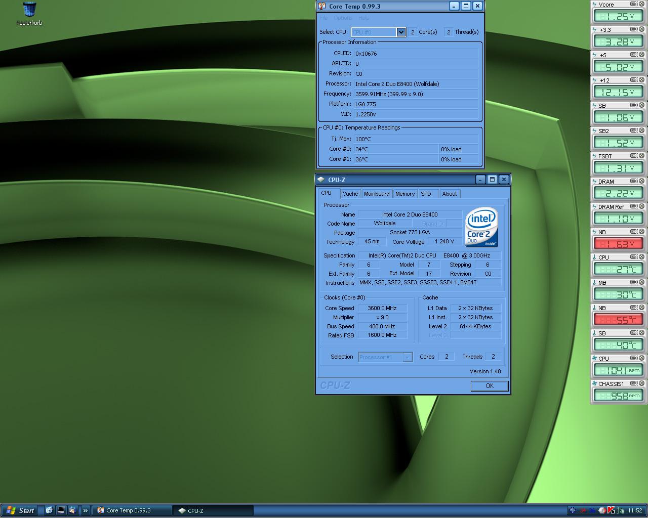Click the lightning bolt icon beside Vcore

tap(594, 4)
